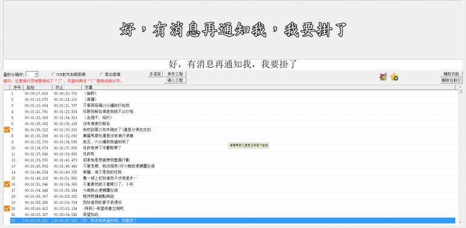Click the subtitle text edit field
The height and width of the screenshot is (228, 466).
click(x=233, y=65)
